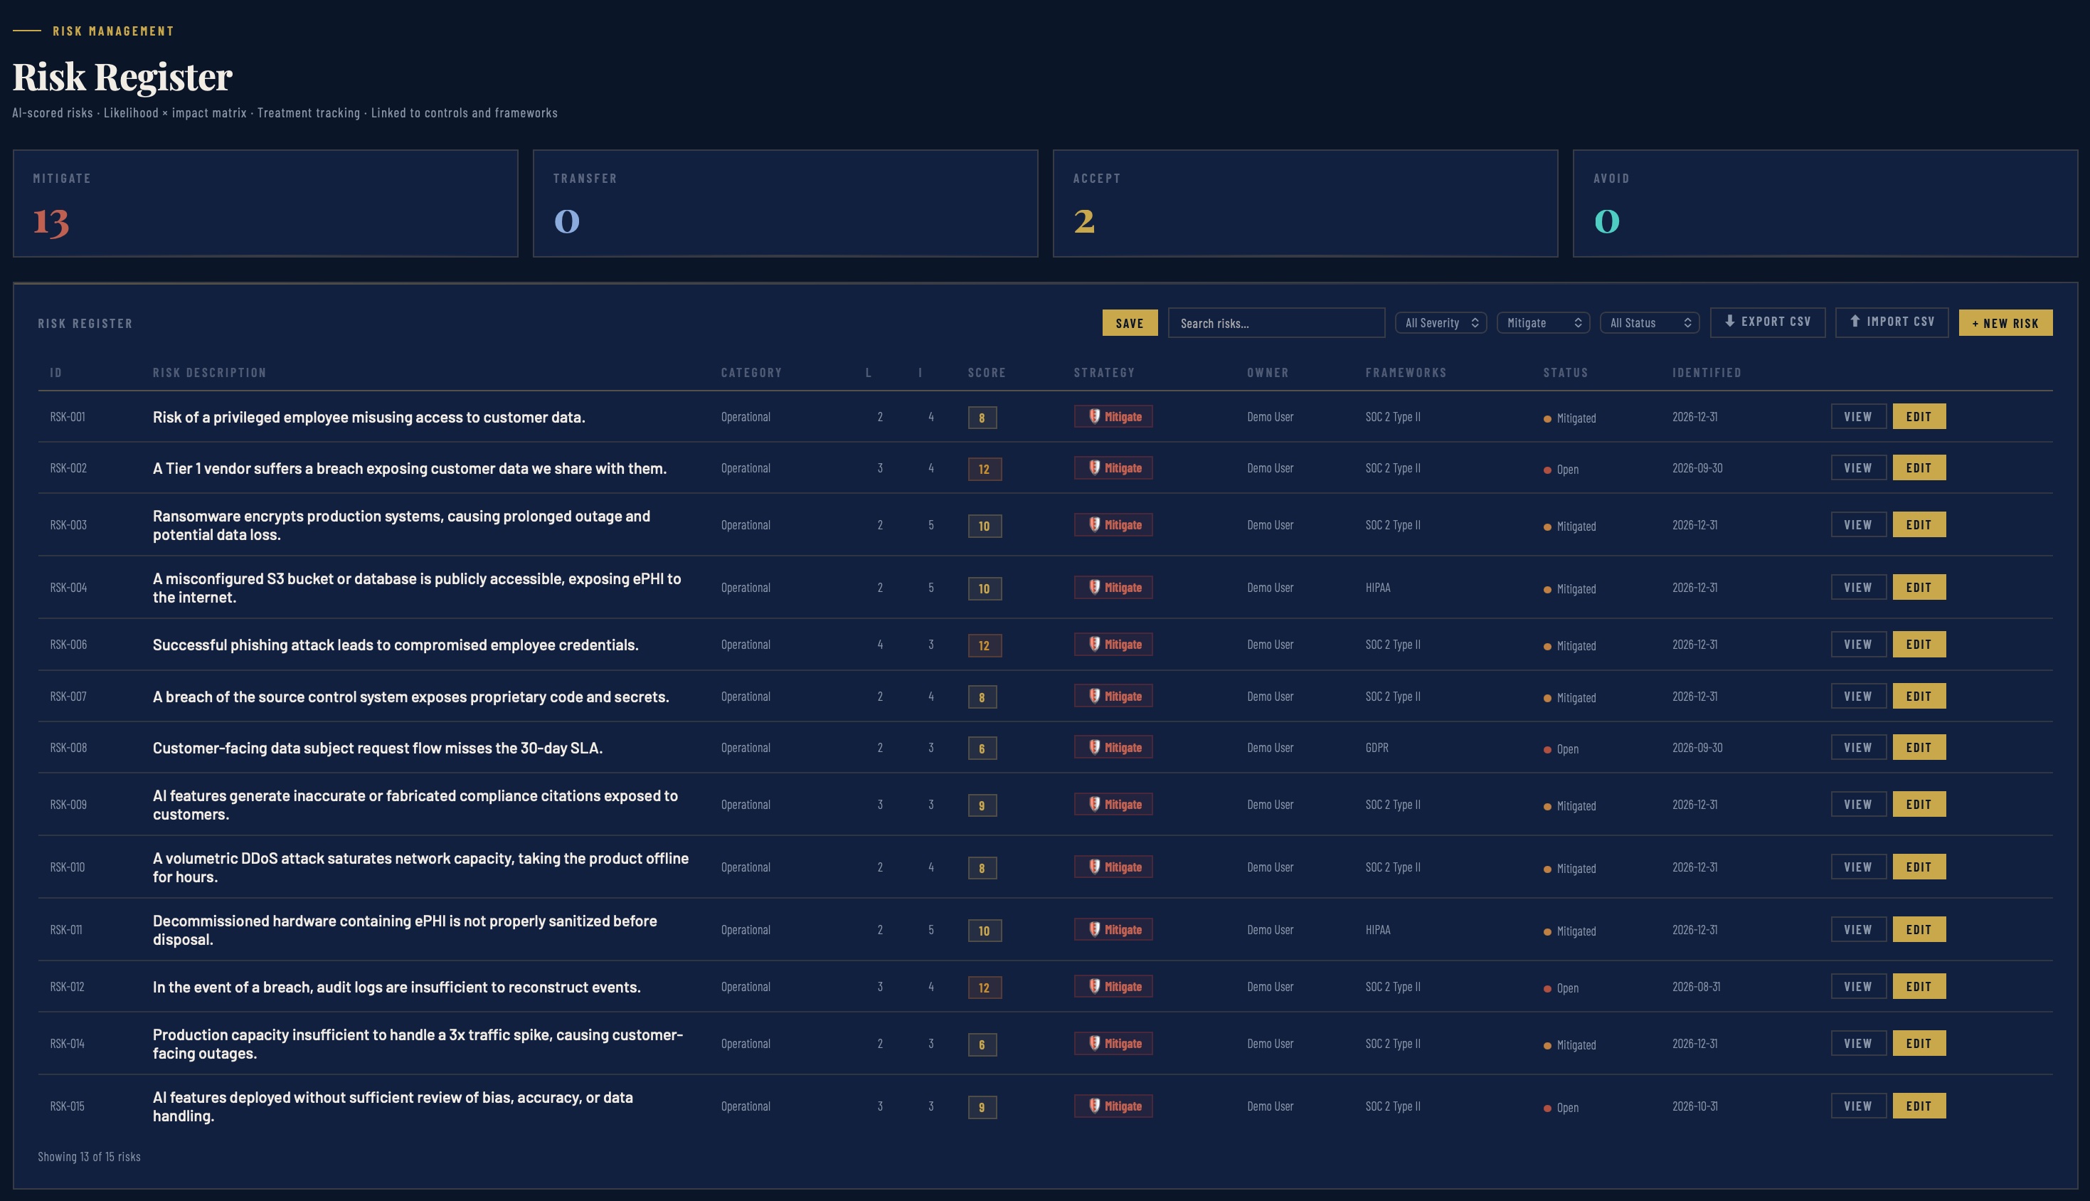Click the 2026-08-31 identified date
The width and height of the screenshot is (2090, 1201).
(x=1696, y=987)
